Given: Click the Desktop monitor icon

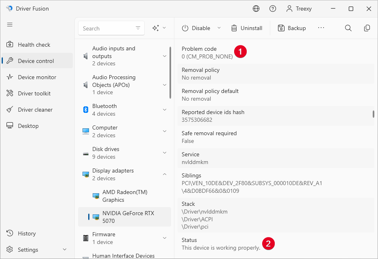Looking at the screenshot, I should coord(10,126).
